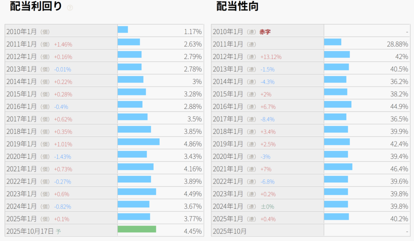Click the 46.4% bar for 2021年1月
This screenshot has height=241, width=414.
click(338, 167)
